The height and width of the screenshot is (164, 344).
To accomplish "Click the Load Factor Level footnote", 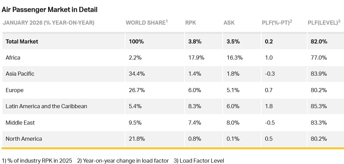I will click(x=199, y=160).
